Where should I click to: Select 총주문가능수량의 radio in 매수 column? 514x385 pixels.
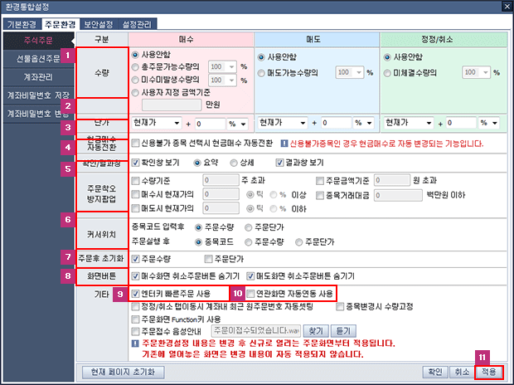[x=135, y=67]
